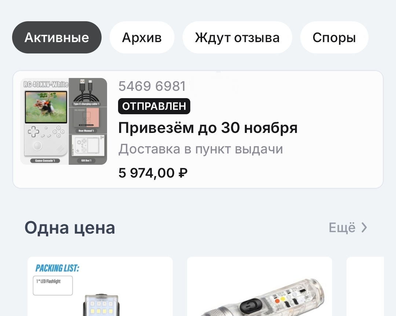Screen dimensions: 396x316
Task: Click order number 5469 6981
Action: click(152, 86)
